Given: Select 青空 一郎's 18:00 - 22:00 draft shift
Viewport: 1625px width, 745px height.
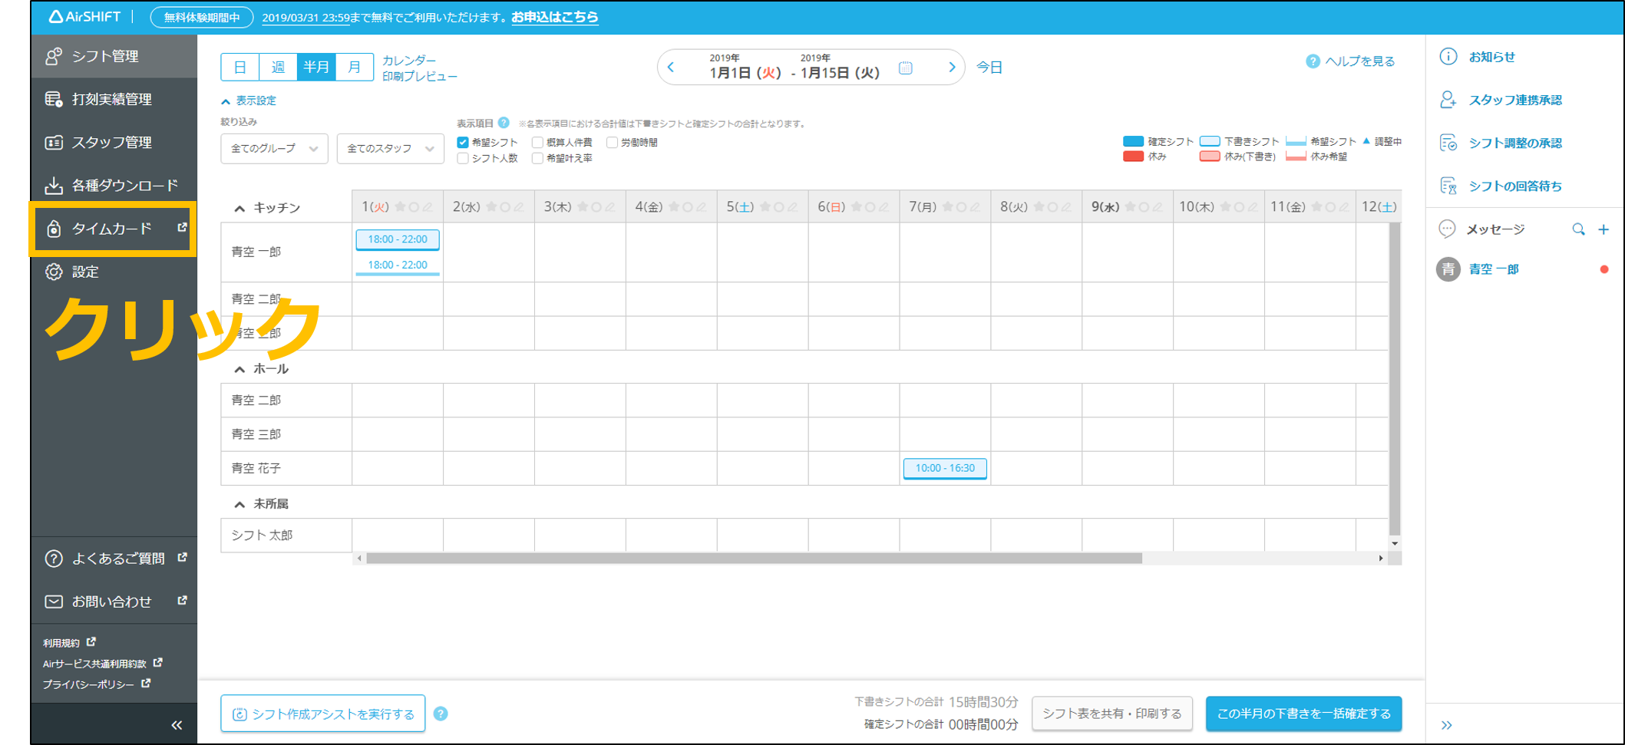Looking at the screenshot, I should [398, 239].
